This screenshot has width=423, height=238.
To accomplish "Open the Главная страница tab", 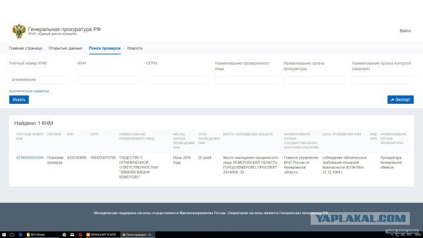I will [25, 48].
